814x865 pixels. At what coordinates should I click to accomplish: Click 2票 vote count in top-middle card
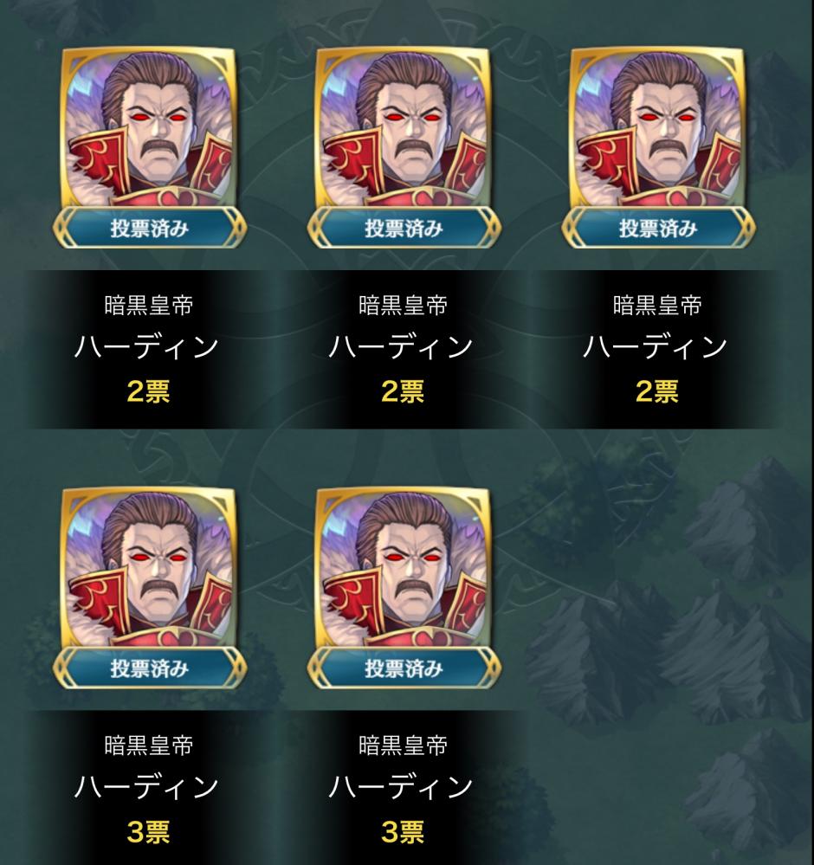403,391
